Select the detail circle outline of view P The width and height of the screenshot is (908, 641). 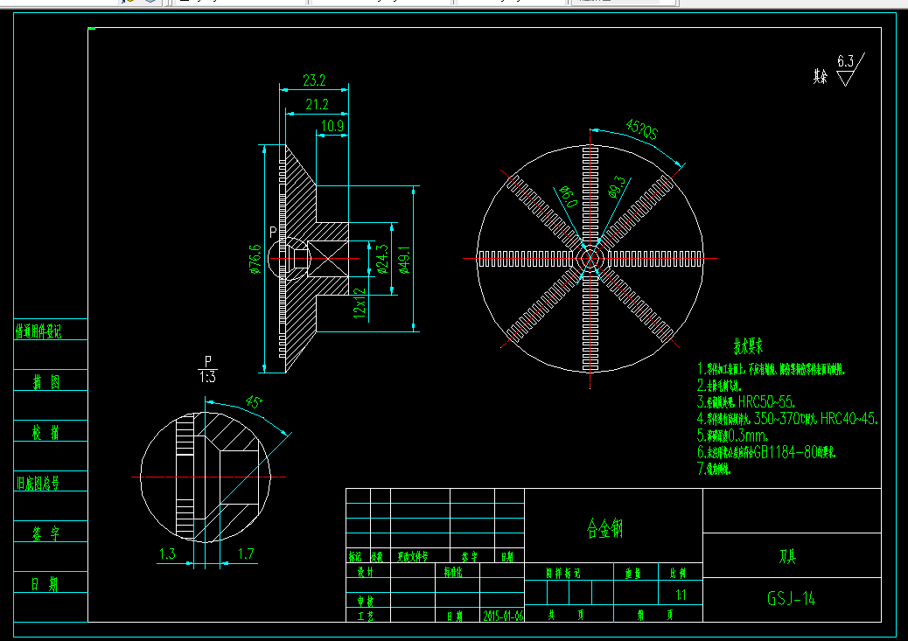pyautogui.click(x=205, y=477)
